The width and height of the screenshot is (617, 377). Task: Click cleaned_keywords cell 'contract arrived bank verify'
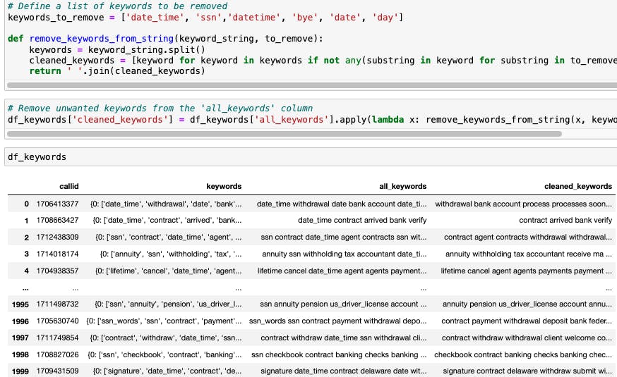coord(565,220)
